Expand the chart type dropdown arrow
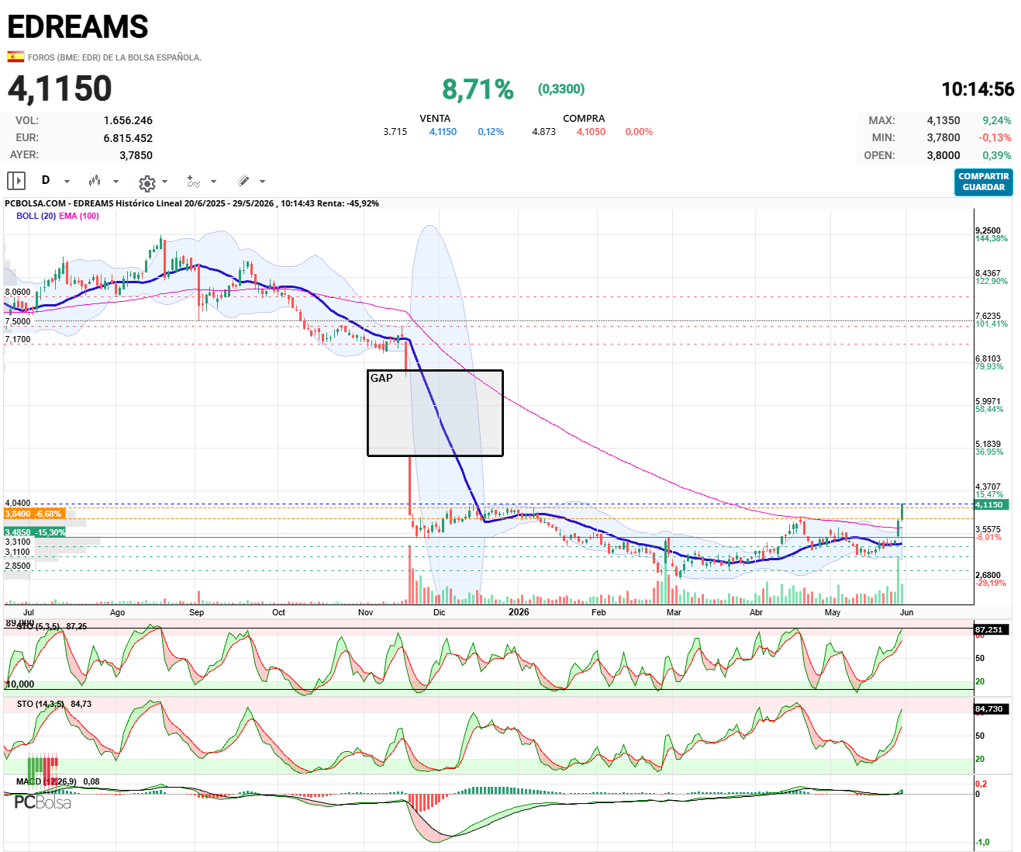Screen dimensions: 1021x852 coord(116,182)
